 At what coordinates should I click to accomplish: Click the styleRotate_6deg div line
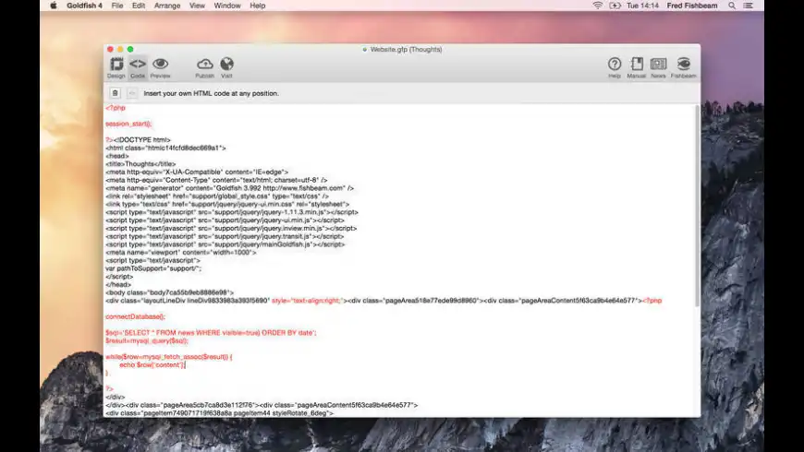click(x=219, y=412)
